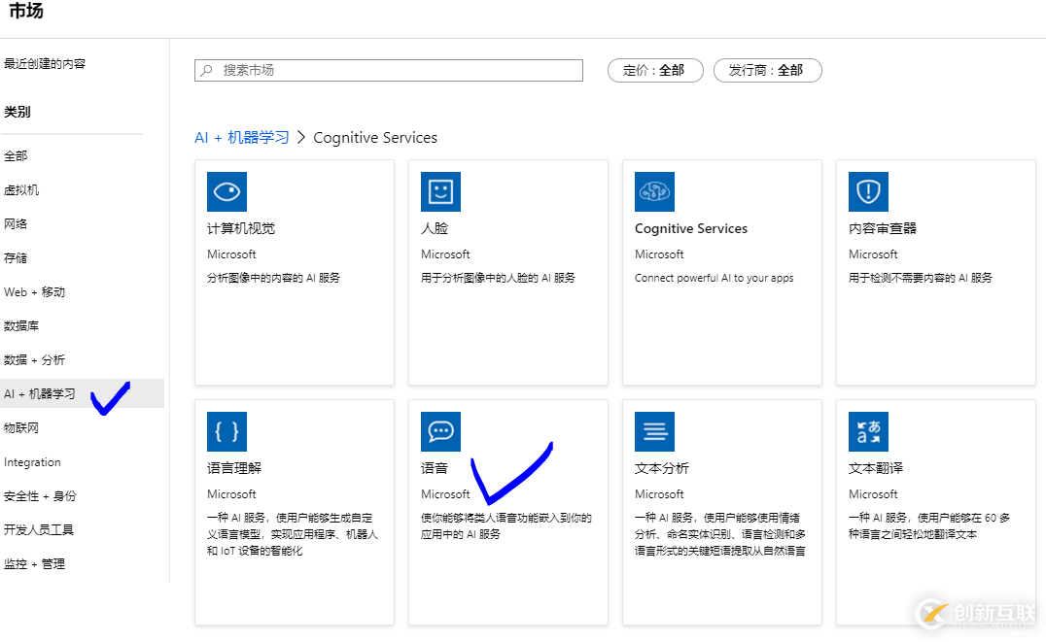Click Microsoft publisher under 内容审查器

coord(873,254)
